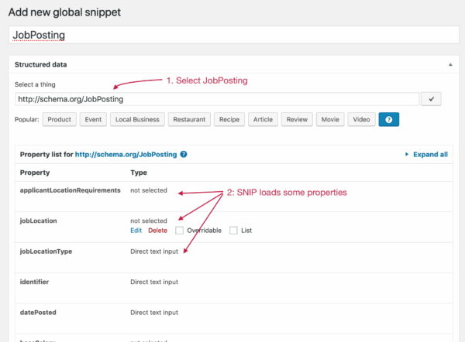This screenshot has height=342, width=465.
Task: Select the Movie popular type button
Action: (330, 119)
